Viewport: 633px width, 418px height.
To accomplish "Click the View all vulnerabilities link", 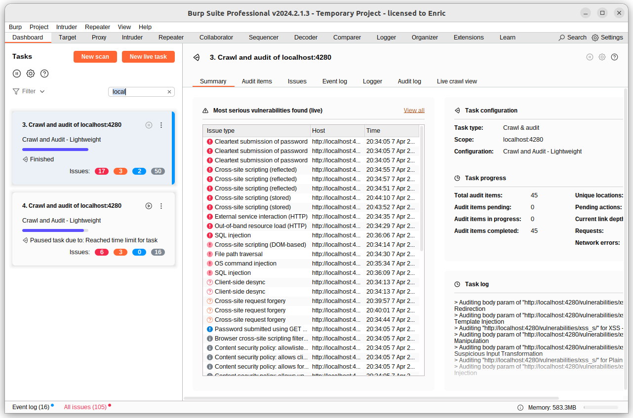I will (x=414, y=110).
